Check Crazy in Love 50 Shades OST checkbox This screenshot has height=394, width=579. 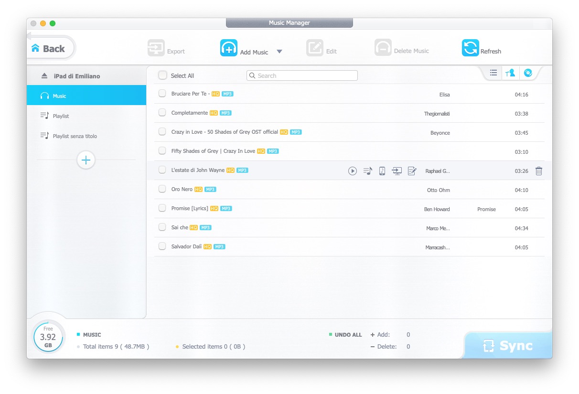tap(162, 132)
